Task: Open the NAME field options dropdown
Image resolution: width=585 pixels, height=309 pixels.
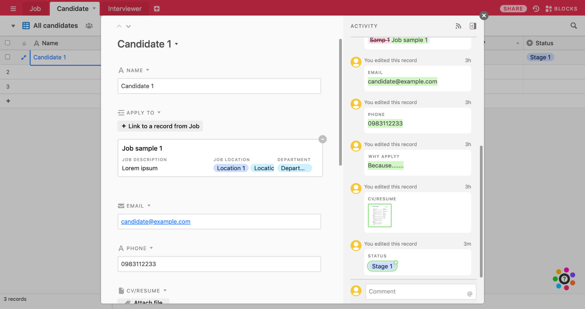Action: [148, 70]
